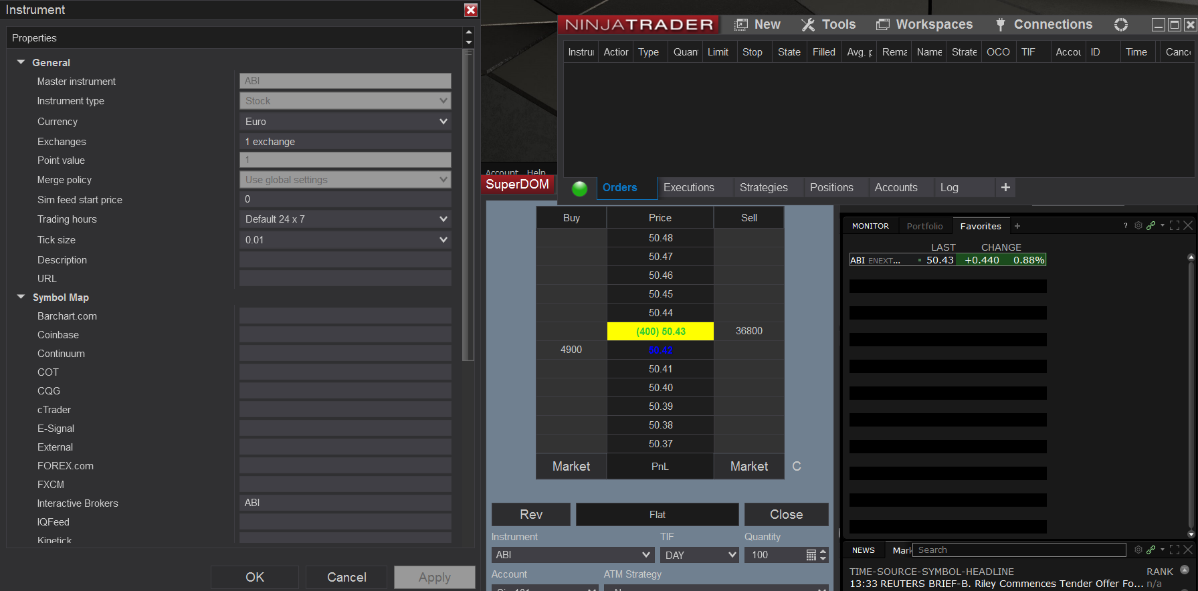Open the SuperDOM Instrument dropdown showing ABI
1198x591 pixels.
(573, 555)
